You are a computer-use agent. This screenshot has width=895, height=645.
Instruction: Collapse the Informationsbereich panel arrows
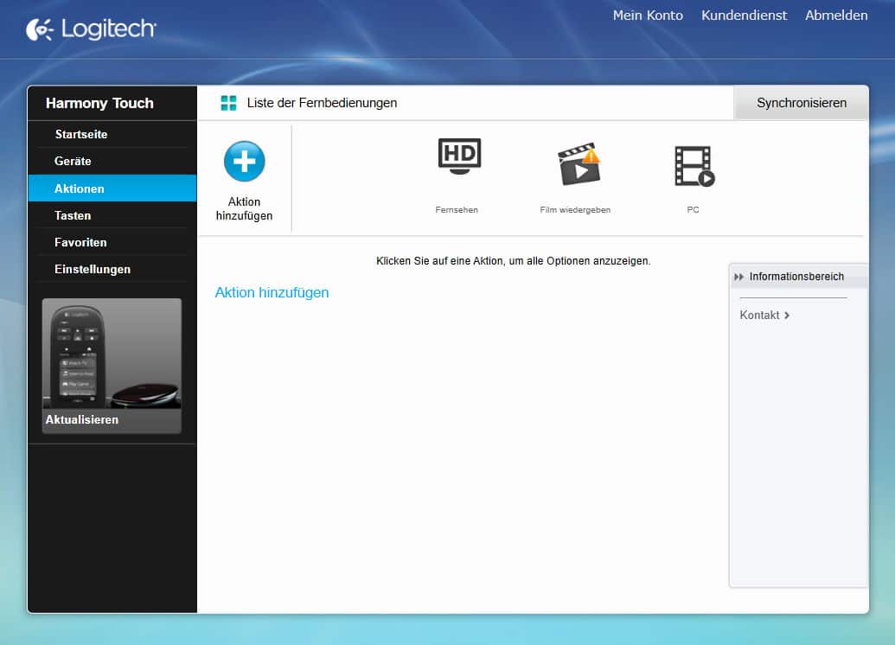[x=738, y=277]
